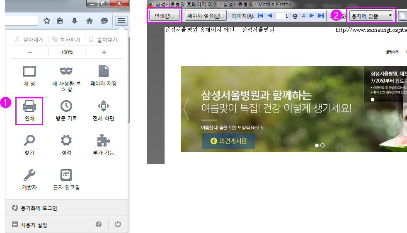Go to the home page icon
This screenshot has width=407, height=233.
tap(89, 21)
